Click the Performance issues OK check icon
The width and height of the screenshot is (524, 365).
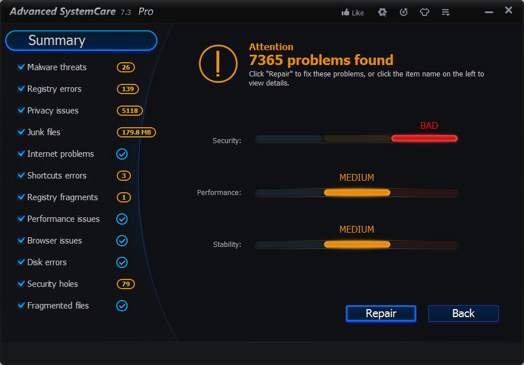click(x=122, y=219)
